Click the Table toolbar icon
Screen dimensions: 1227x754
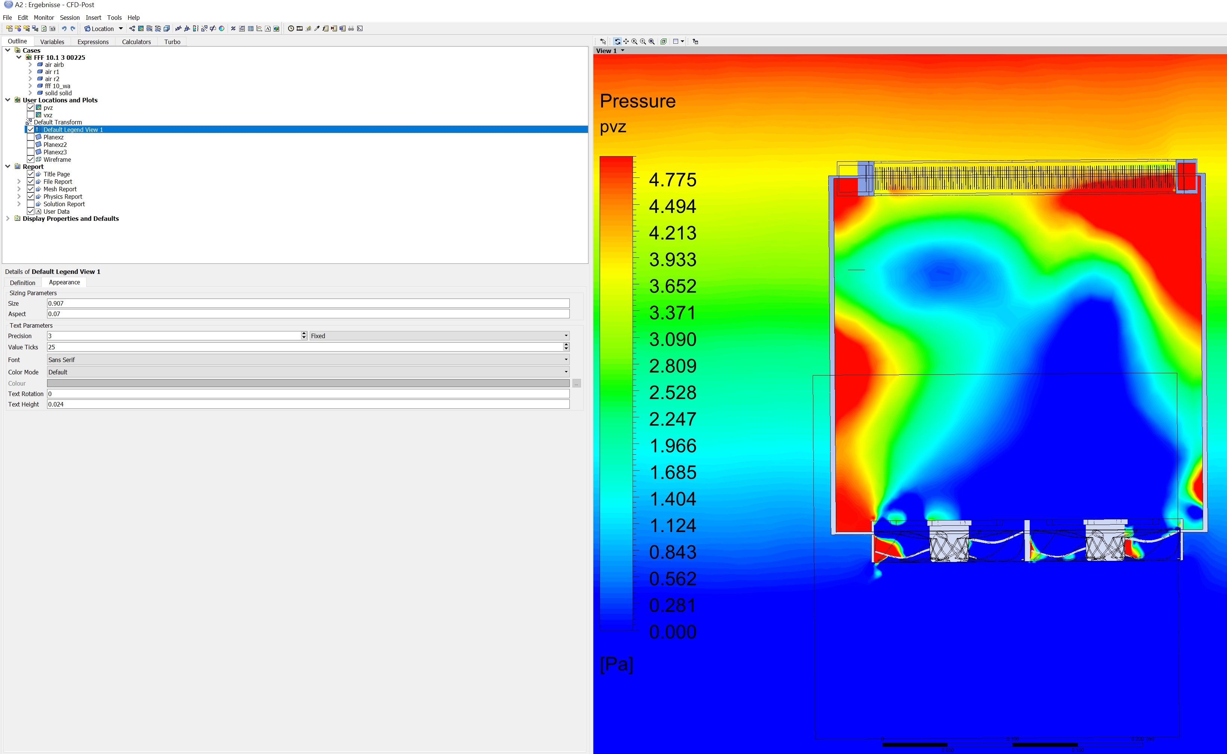[251, 28]
